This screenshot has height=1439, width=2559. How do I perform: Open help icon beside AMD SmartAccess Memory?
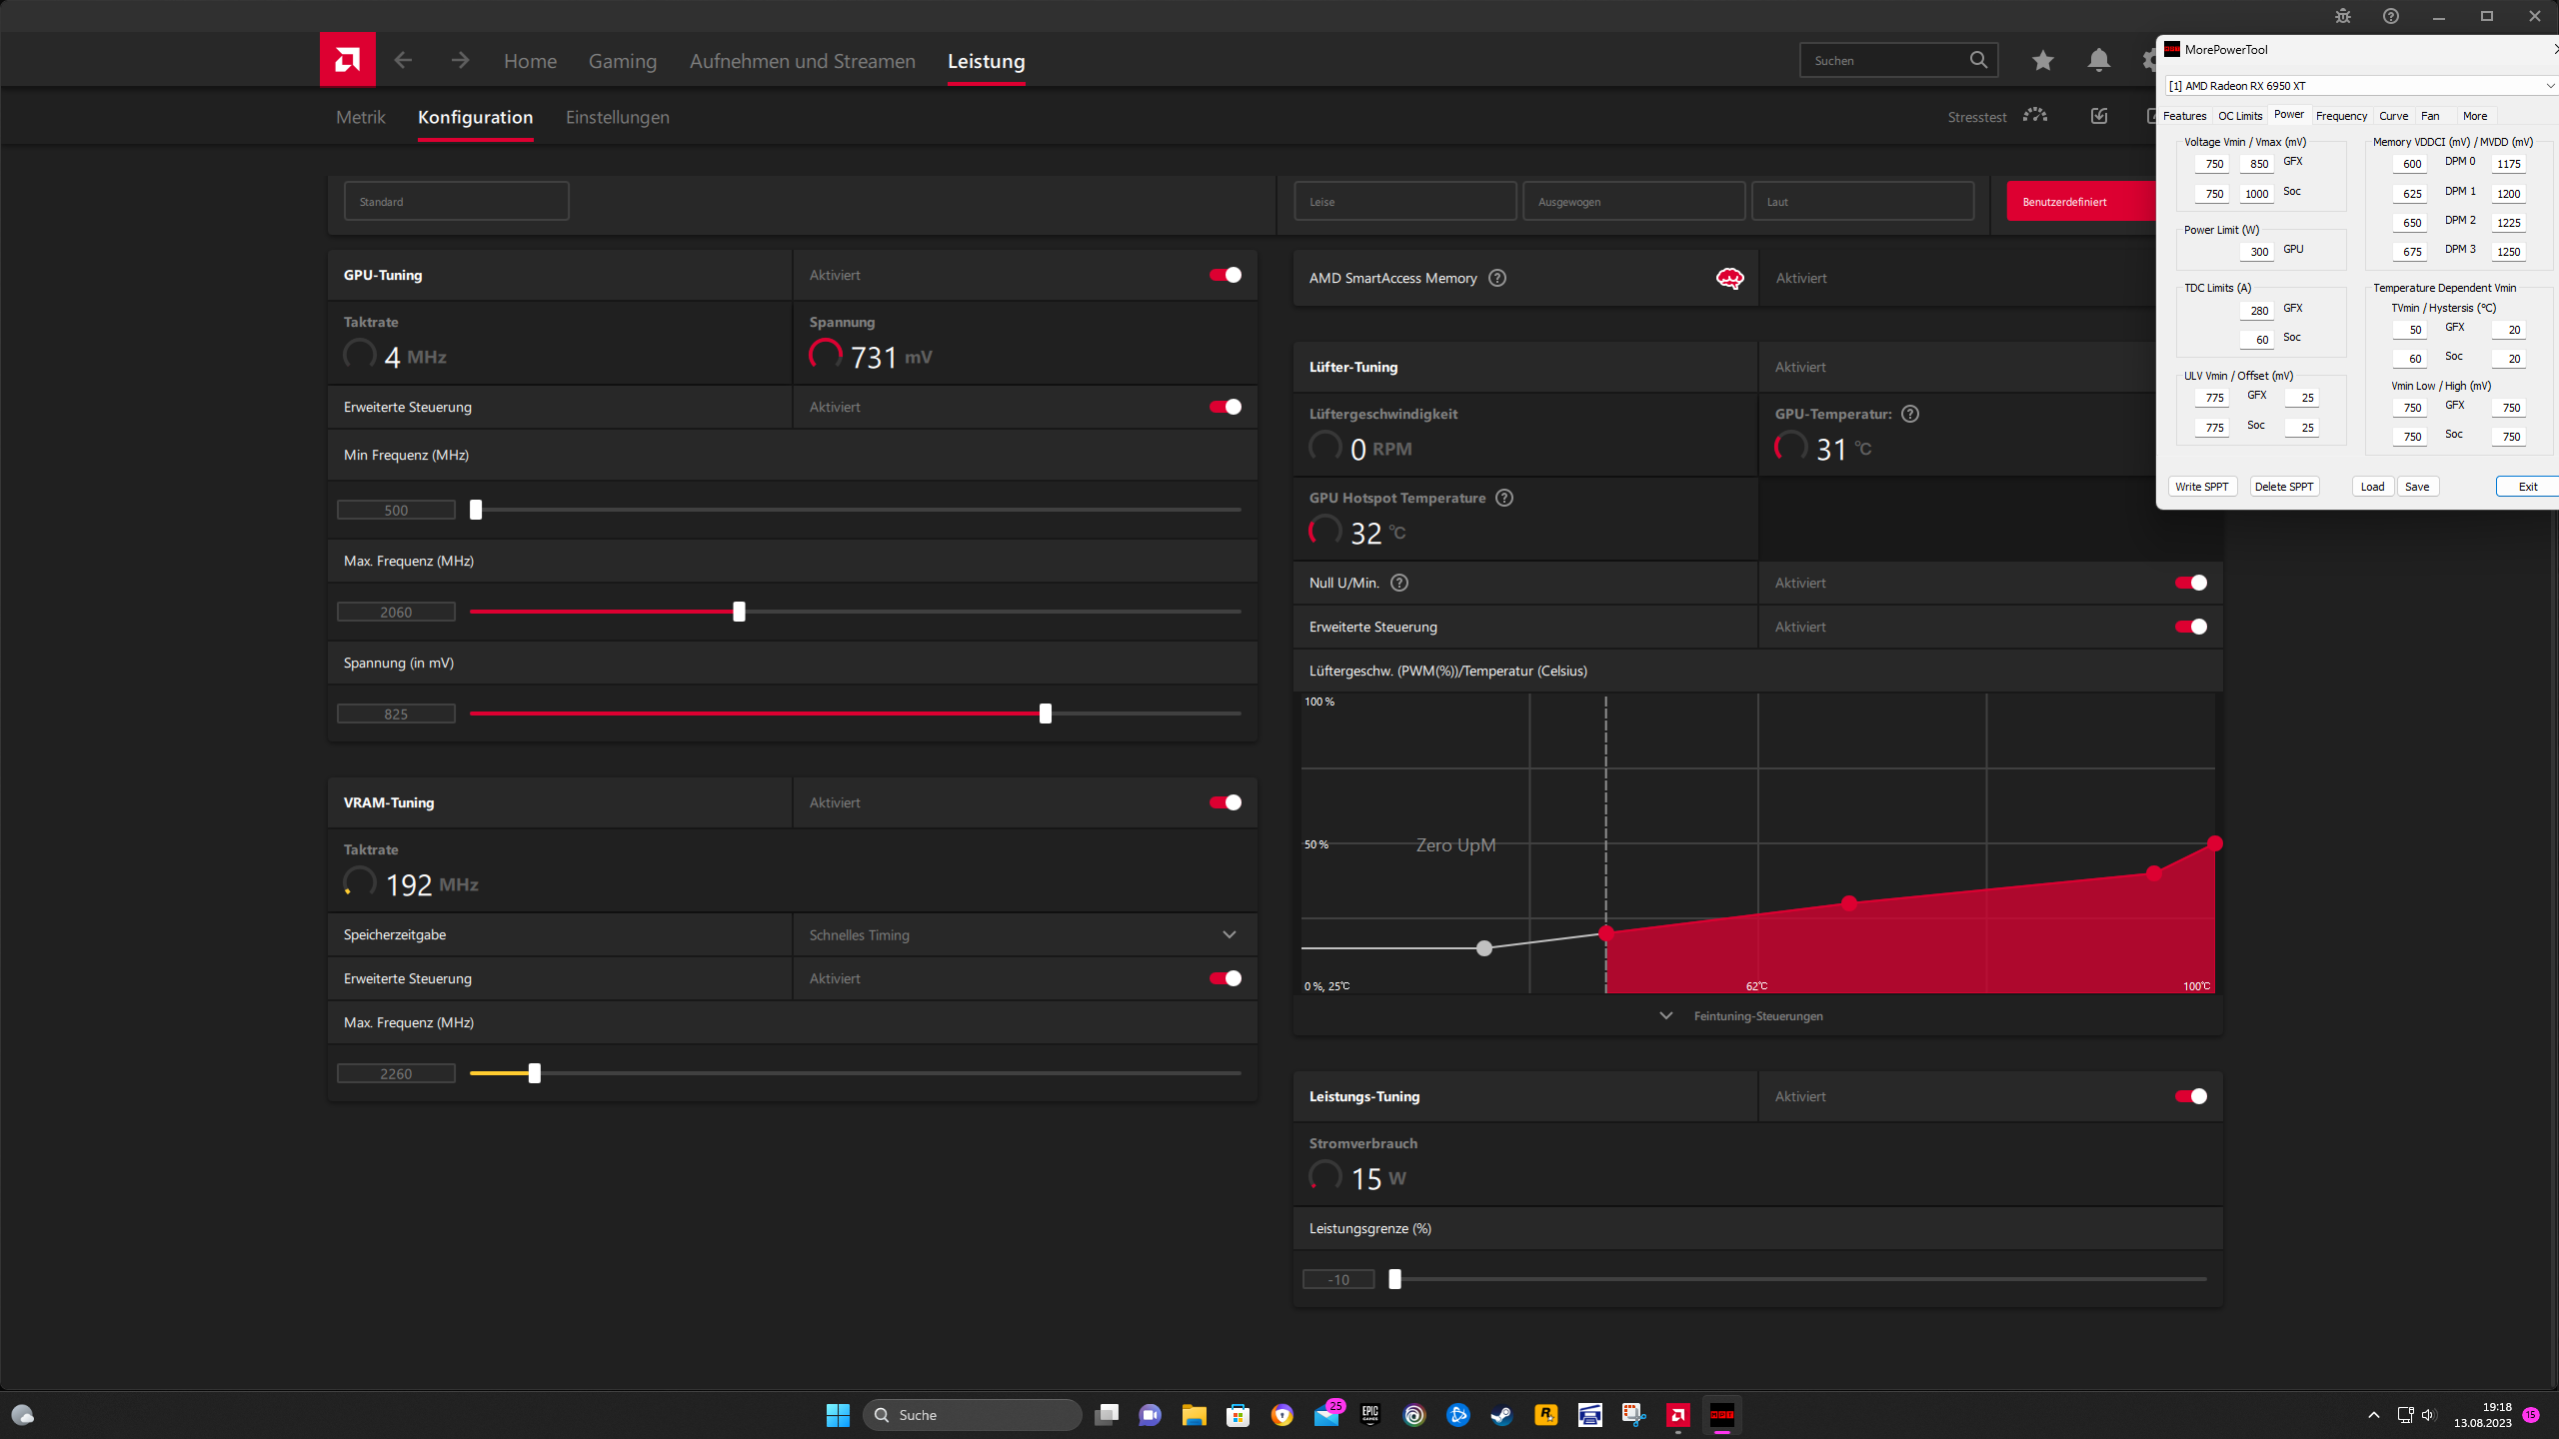click(x=1496, y=278)
